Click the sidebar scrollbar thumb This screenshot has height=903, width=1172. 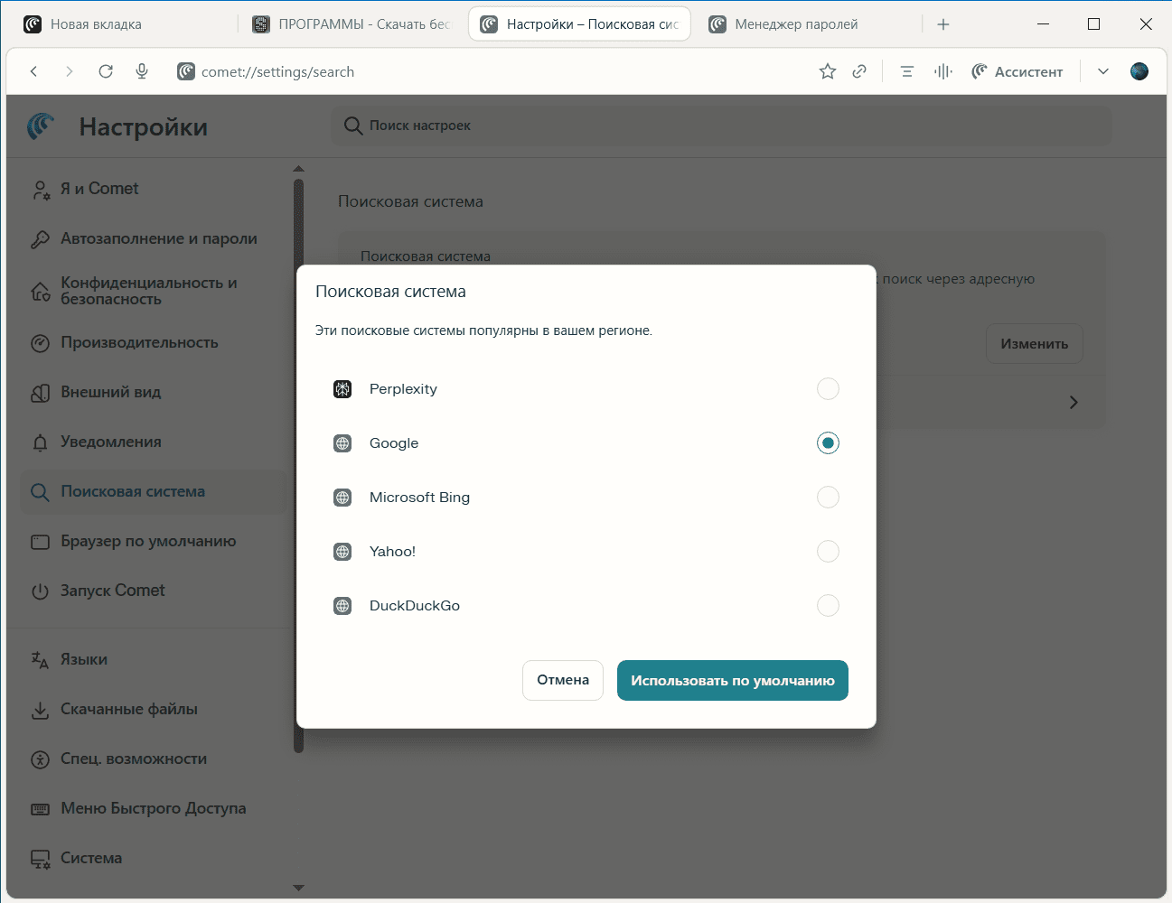299,465
